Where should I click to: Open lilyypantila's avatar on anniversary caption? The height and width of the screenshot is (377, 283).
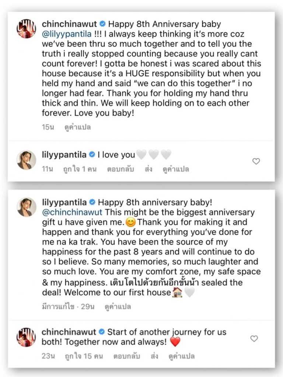pyautogui.click(x=26, y=207)
